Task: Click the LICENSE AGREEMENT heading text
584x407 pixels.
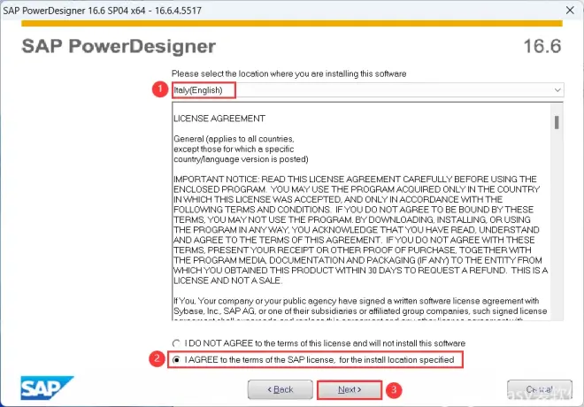Action: [219, 119]
